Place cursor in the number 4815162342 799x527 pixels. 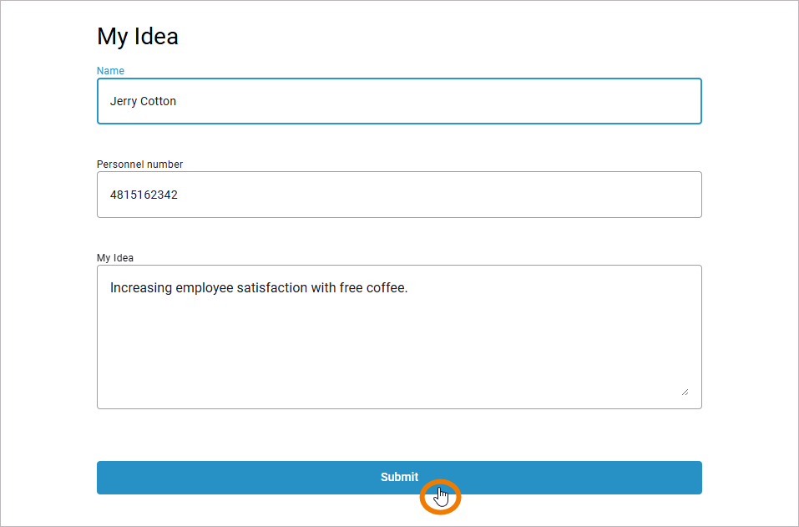144,195
